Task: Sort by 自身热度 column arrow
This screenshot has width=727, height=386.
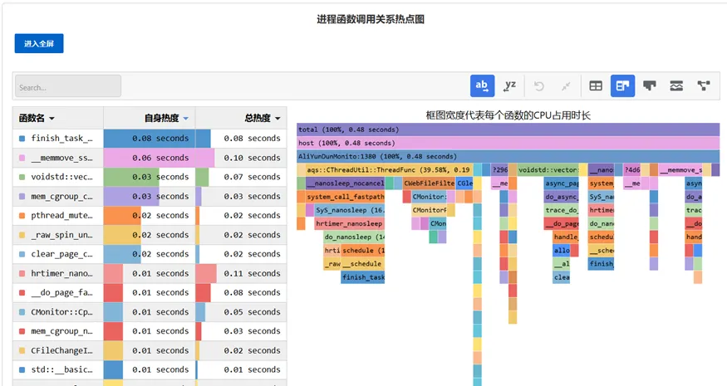Action: [186, 119]
